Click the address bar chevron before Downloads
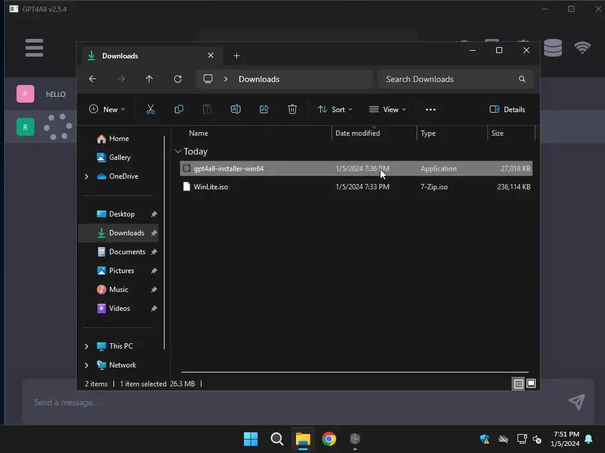Image resolution: width=605 pixels, height=453 pixels. [x=226, y=79]
